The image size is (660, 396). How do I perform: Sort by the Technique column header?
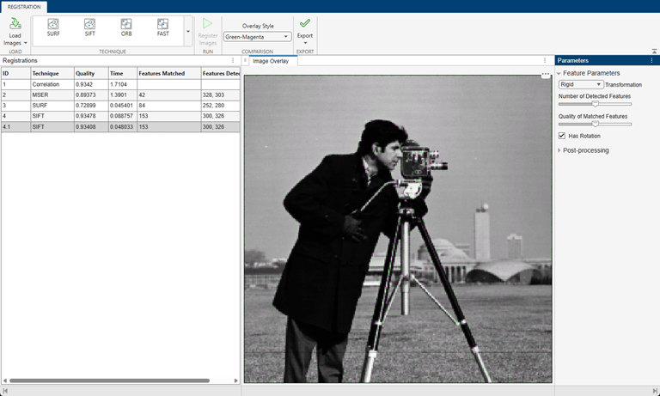point(52,73)
